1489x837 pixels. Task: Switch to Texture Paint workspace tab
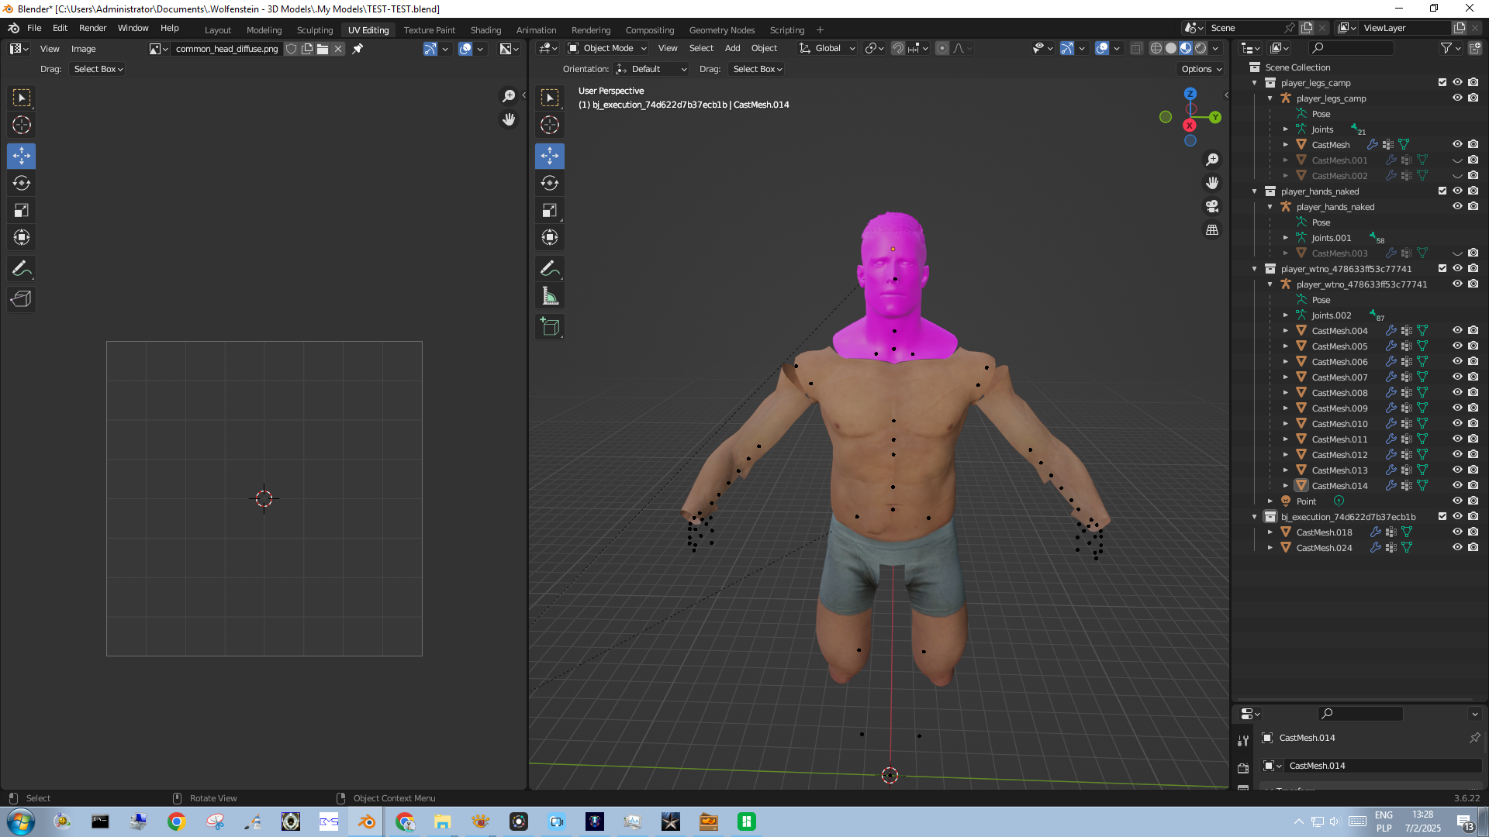click(429, 30)
